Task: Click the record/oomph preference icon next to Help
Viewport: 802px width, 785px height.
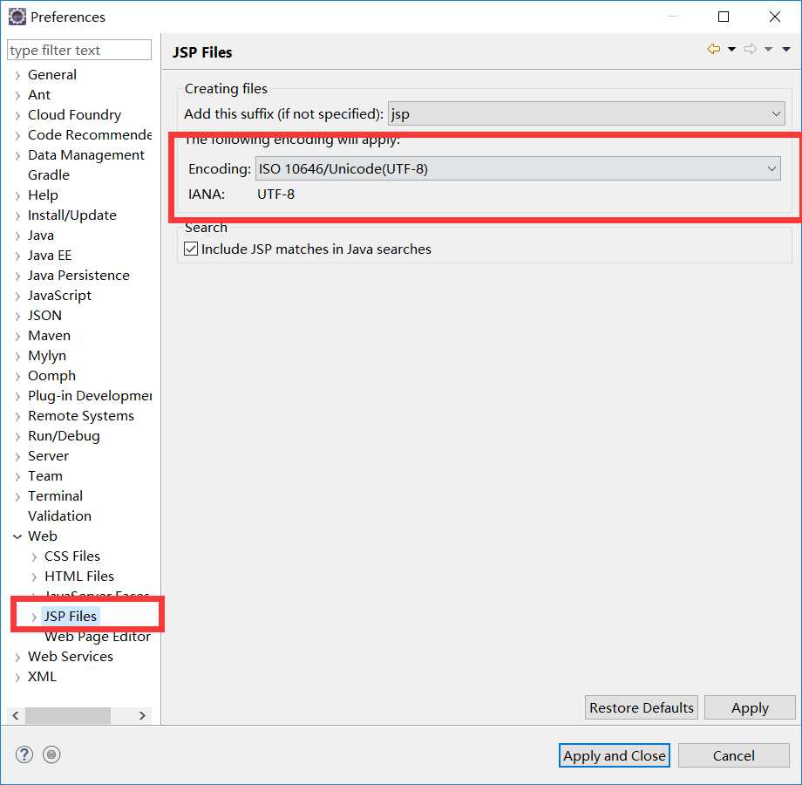Action: 51,754
